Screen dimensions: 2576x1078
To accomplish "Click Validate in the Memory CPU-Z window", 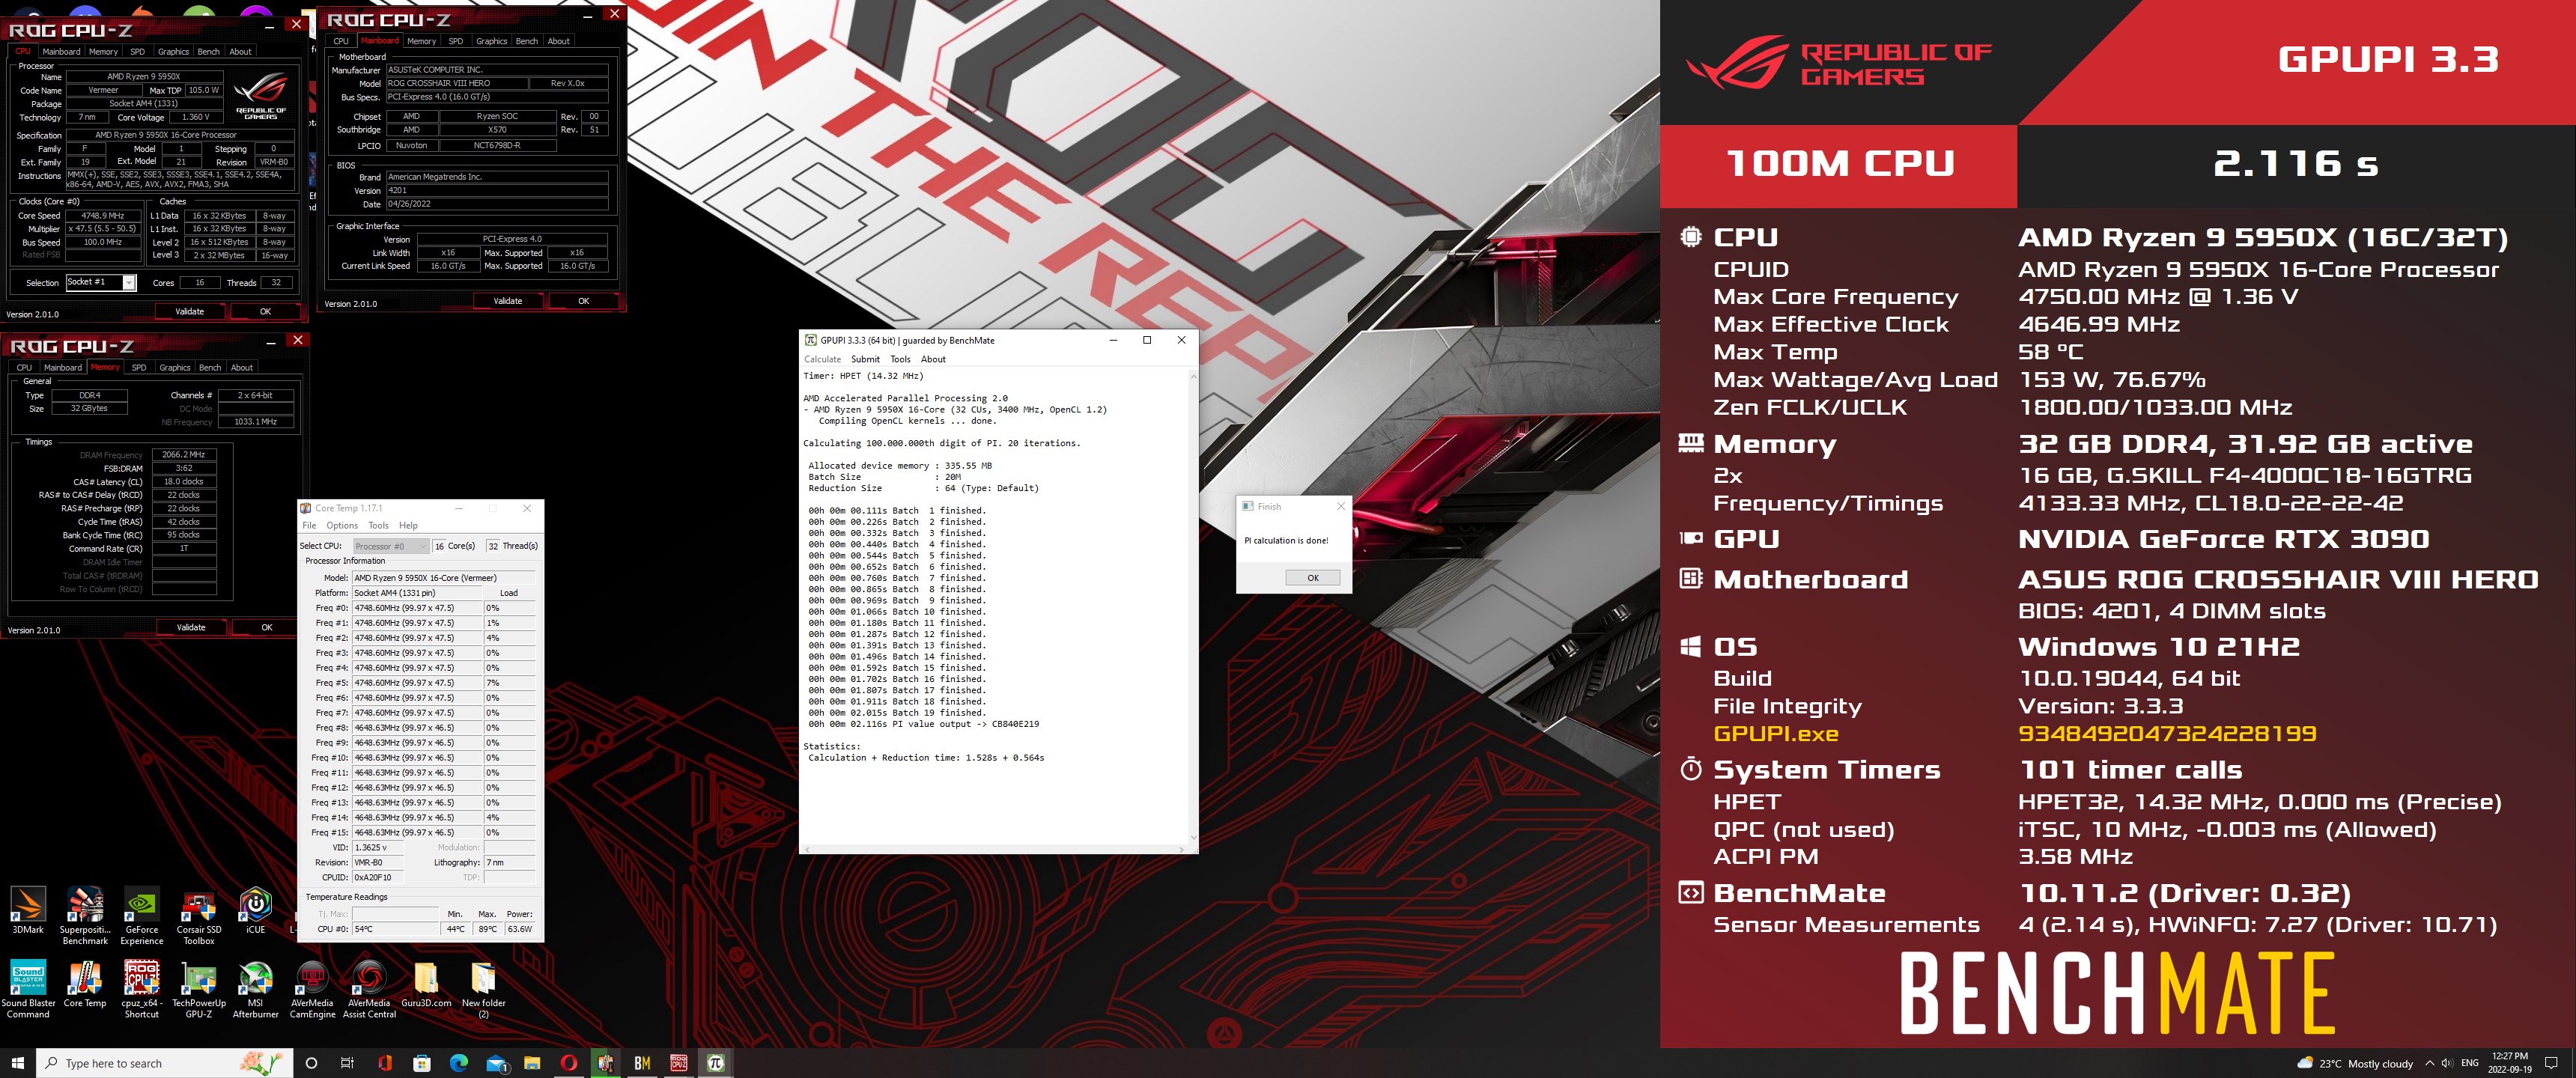I will (x=190, y=627).
